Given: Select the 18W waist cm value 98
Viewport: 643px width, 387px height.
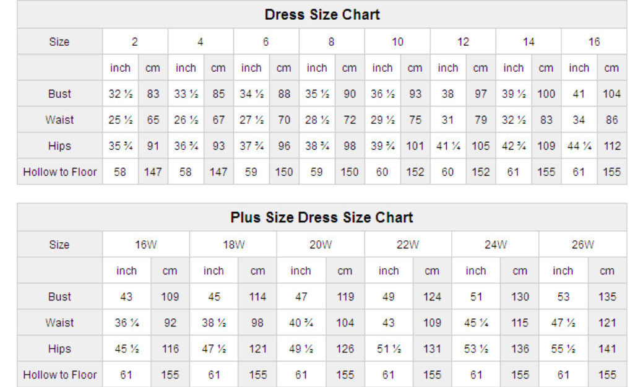Looking at the screenshot, I should pos(257,323).
